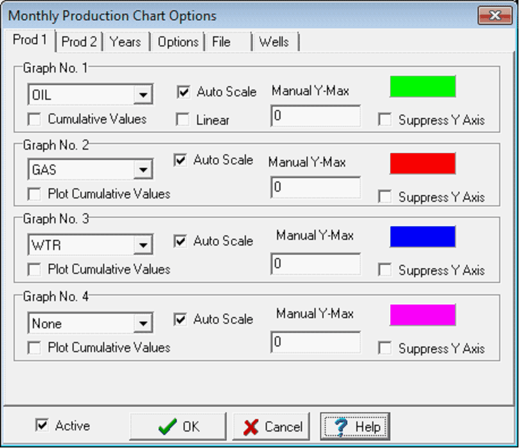Open the magenta color swatch for Graph No. 4
Screen dimensions: 519x448
pyautogui.click(x=423, y=315)
